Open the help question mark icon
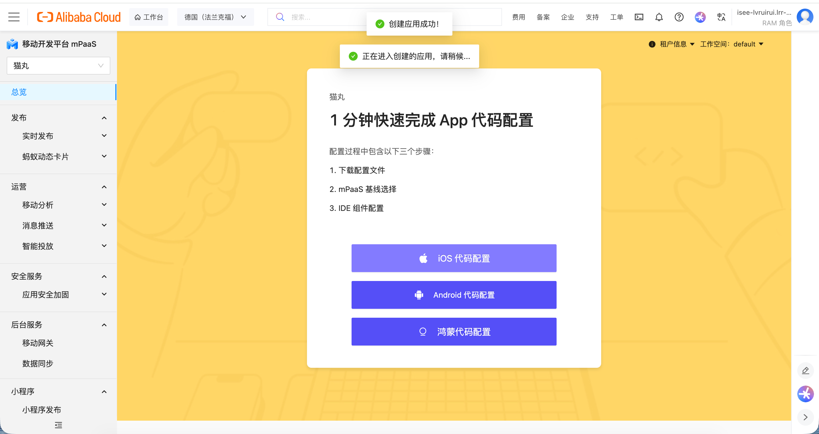 pyautogui.click(x=679, y=17)
